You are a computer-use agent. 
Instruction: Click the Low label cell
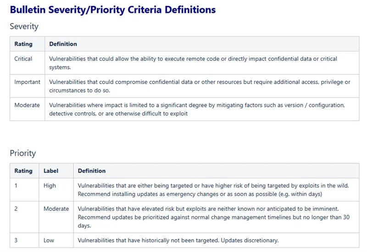click(49, 240)
